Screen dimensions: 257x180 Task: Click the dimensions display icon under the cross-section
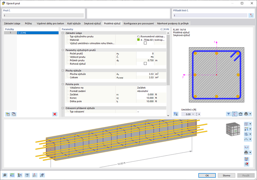click(240, 114)
